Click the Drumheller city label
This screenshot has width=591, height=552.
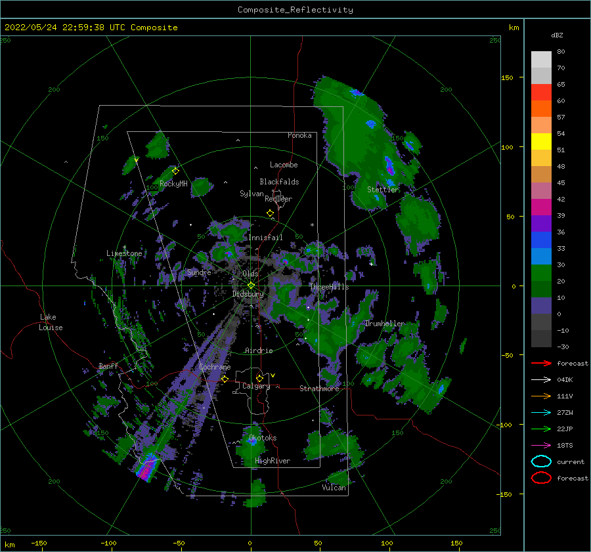pos(385,324)
